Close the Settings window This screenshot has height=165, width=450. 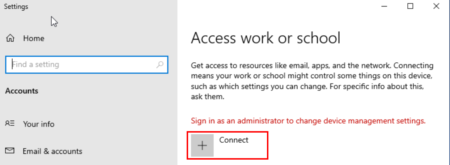pyautogui.click(x=436, y=6)
